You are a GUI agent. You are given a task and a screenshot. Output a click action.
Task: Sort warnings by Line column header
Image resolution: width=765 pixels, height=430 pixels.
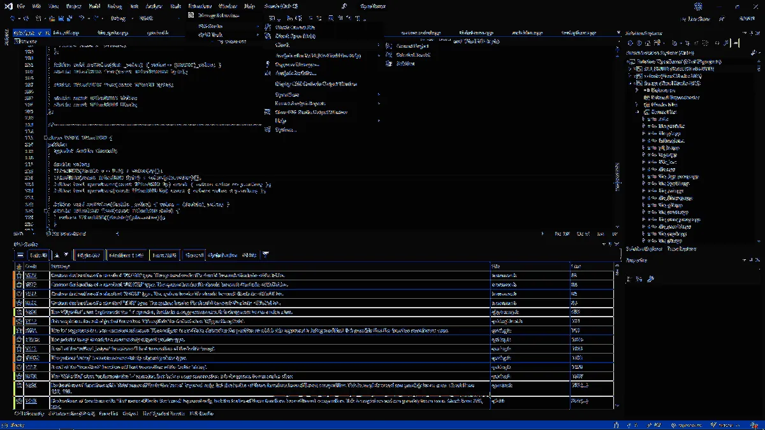[x=591, y=266]
